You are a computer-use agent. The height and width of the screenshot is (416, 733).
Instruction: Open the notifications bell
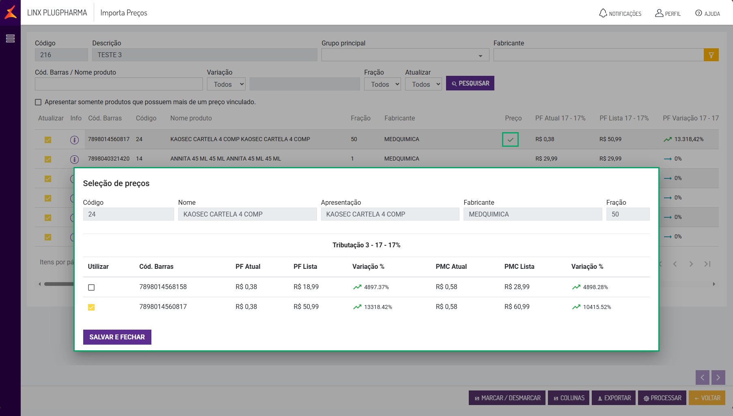[x=603, y=13]
